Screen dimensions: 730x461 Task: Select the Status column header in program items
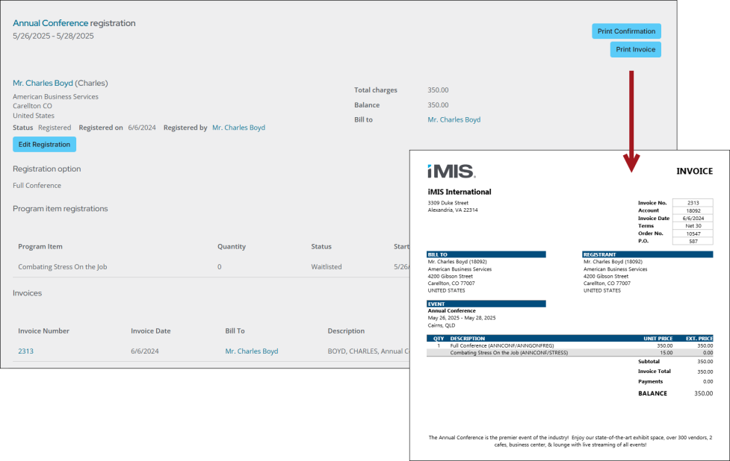[321, 246]
